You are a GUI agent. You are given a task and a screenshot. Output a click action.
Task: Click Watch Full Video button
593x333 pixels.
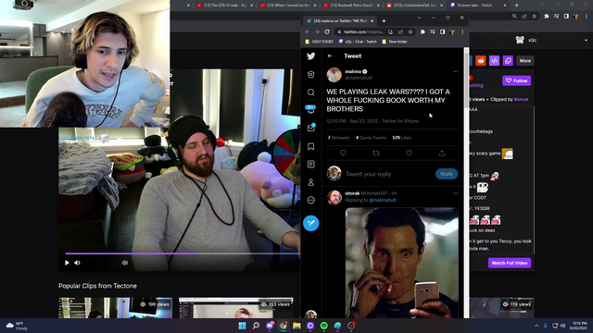(x=510, y=263)
